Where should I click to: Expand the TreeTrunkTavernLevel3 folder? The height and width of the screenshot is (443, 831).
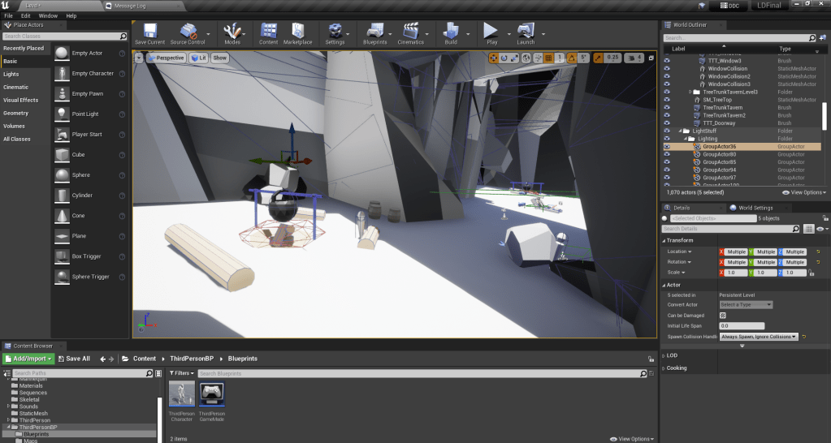click(690, 92)
